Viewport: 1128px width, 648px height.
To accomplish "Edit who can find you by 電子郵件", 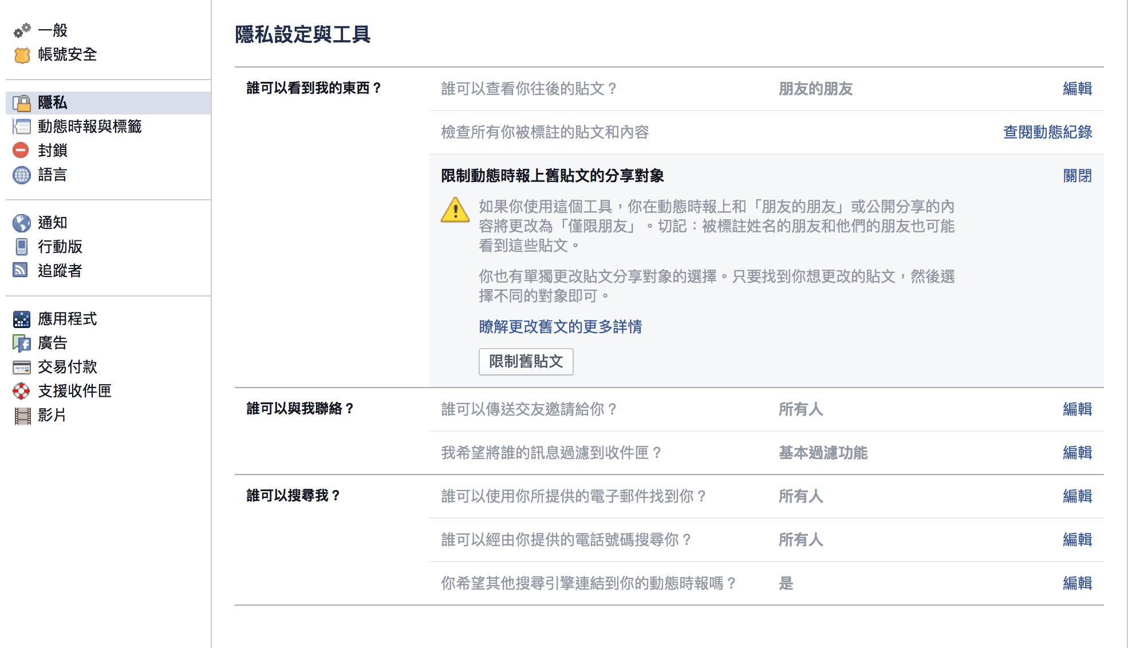I will (x=1078, y=496).
